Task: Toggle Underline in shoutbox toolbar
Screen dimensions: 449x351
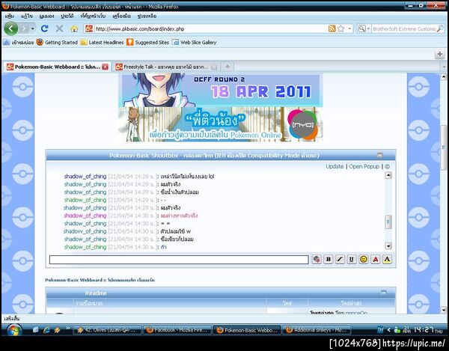Action: point(352,260)
